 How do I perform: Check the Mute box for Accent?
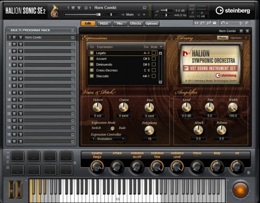[x=154, y=58]
